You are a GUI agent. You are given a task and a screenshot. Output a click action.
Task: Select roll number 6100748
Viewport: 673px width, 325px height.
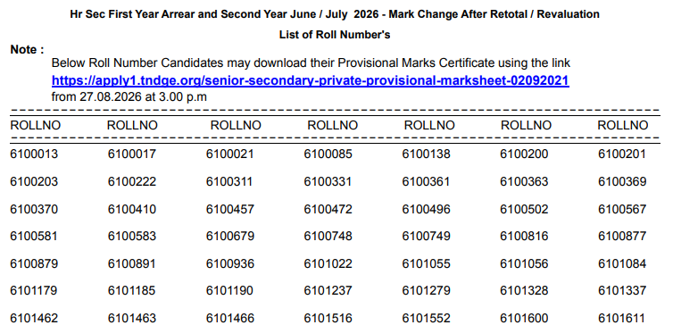click(x=328, y=236)
